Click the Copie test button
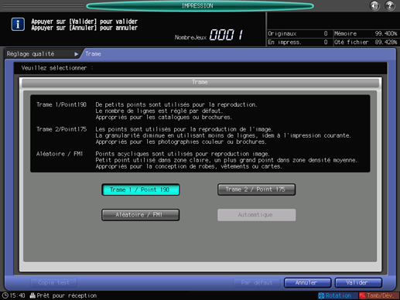This screenshot has height=300, width=400. tap(53, 283)
